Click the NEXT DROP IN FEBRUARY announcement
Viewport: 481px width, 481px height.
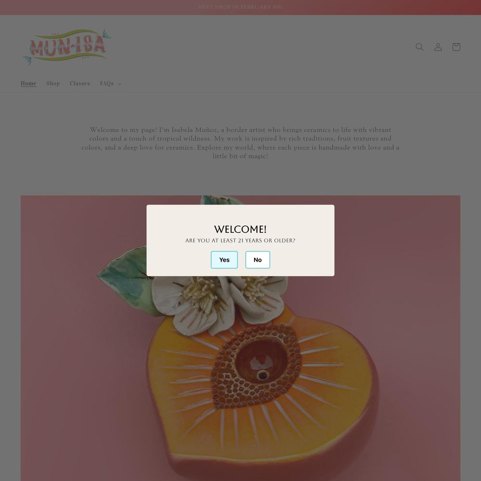(x=240, y=7)
